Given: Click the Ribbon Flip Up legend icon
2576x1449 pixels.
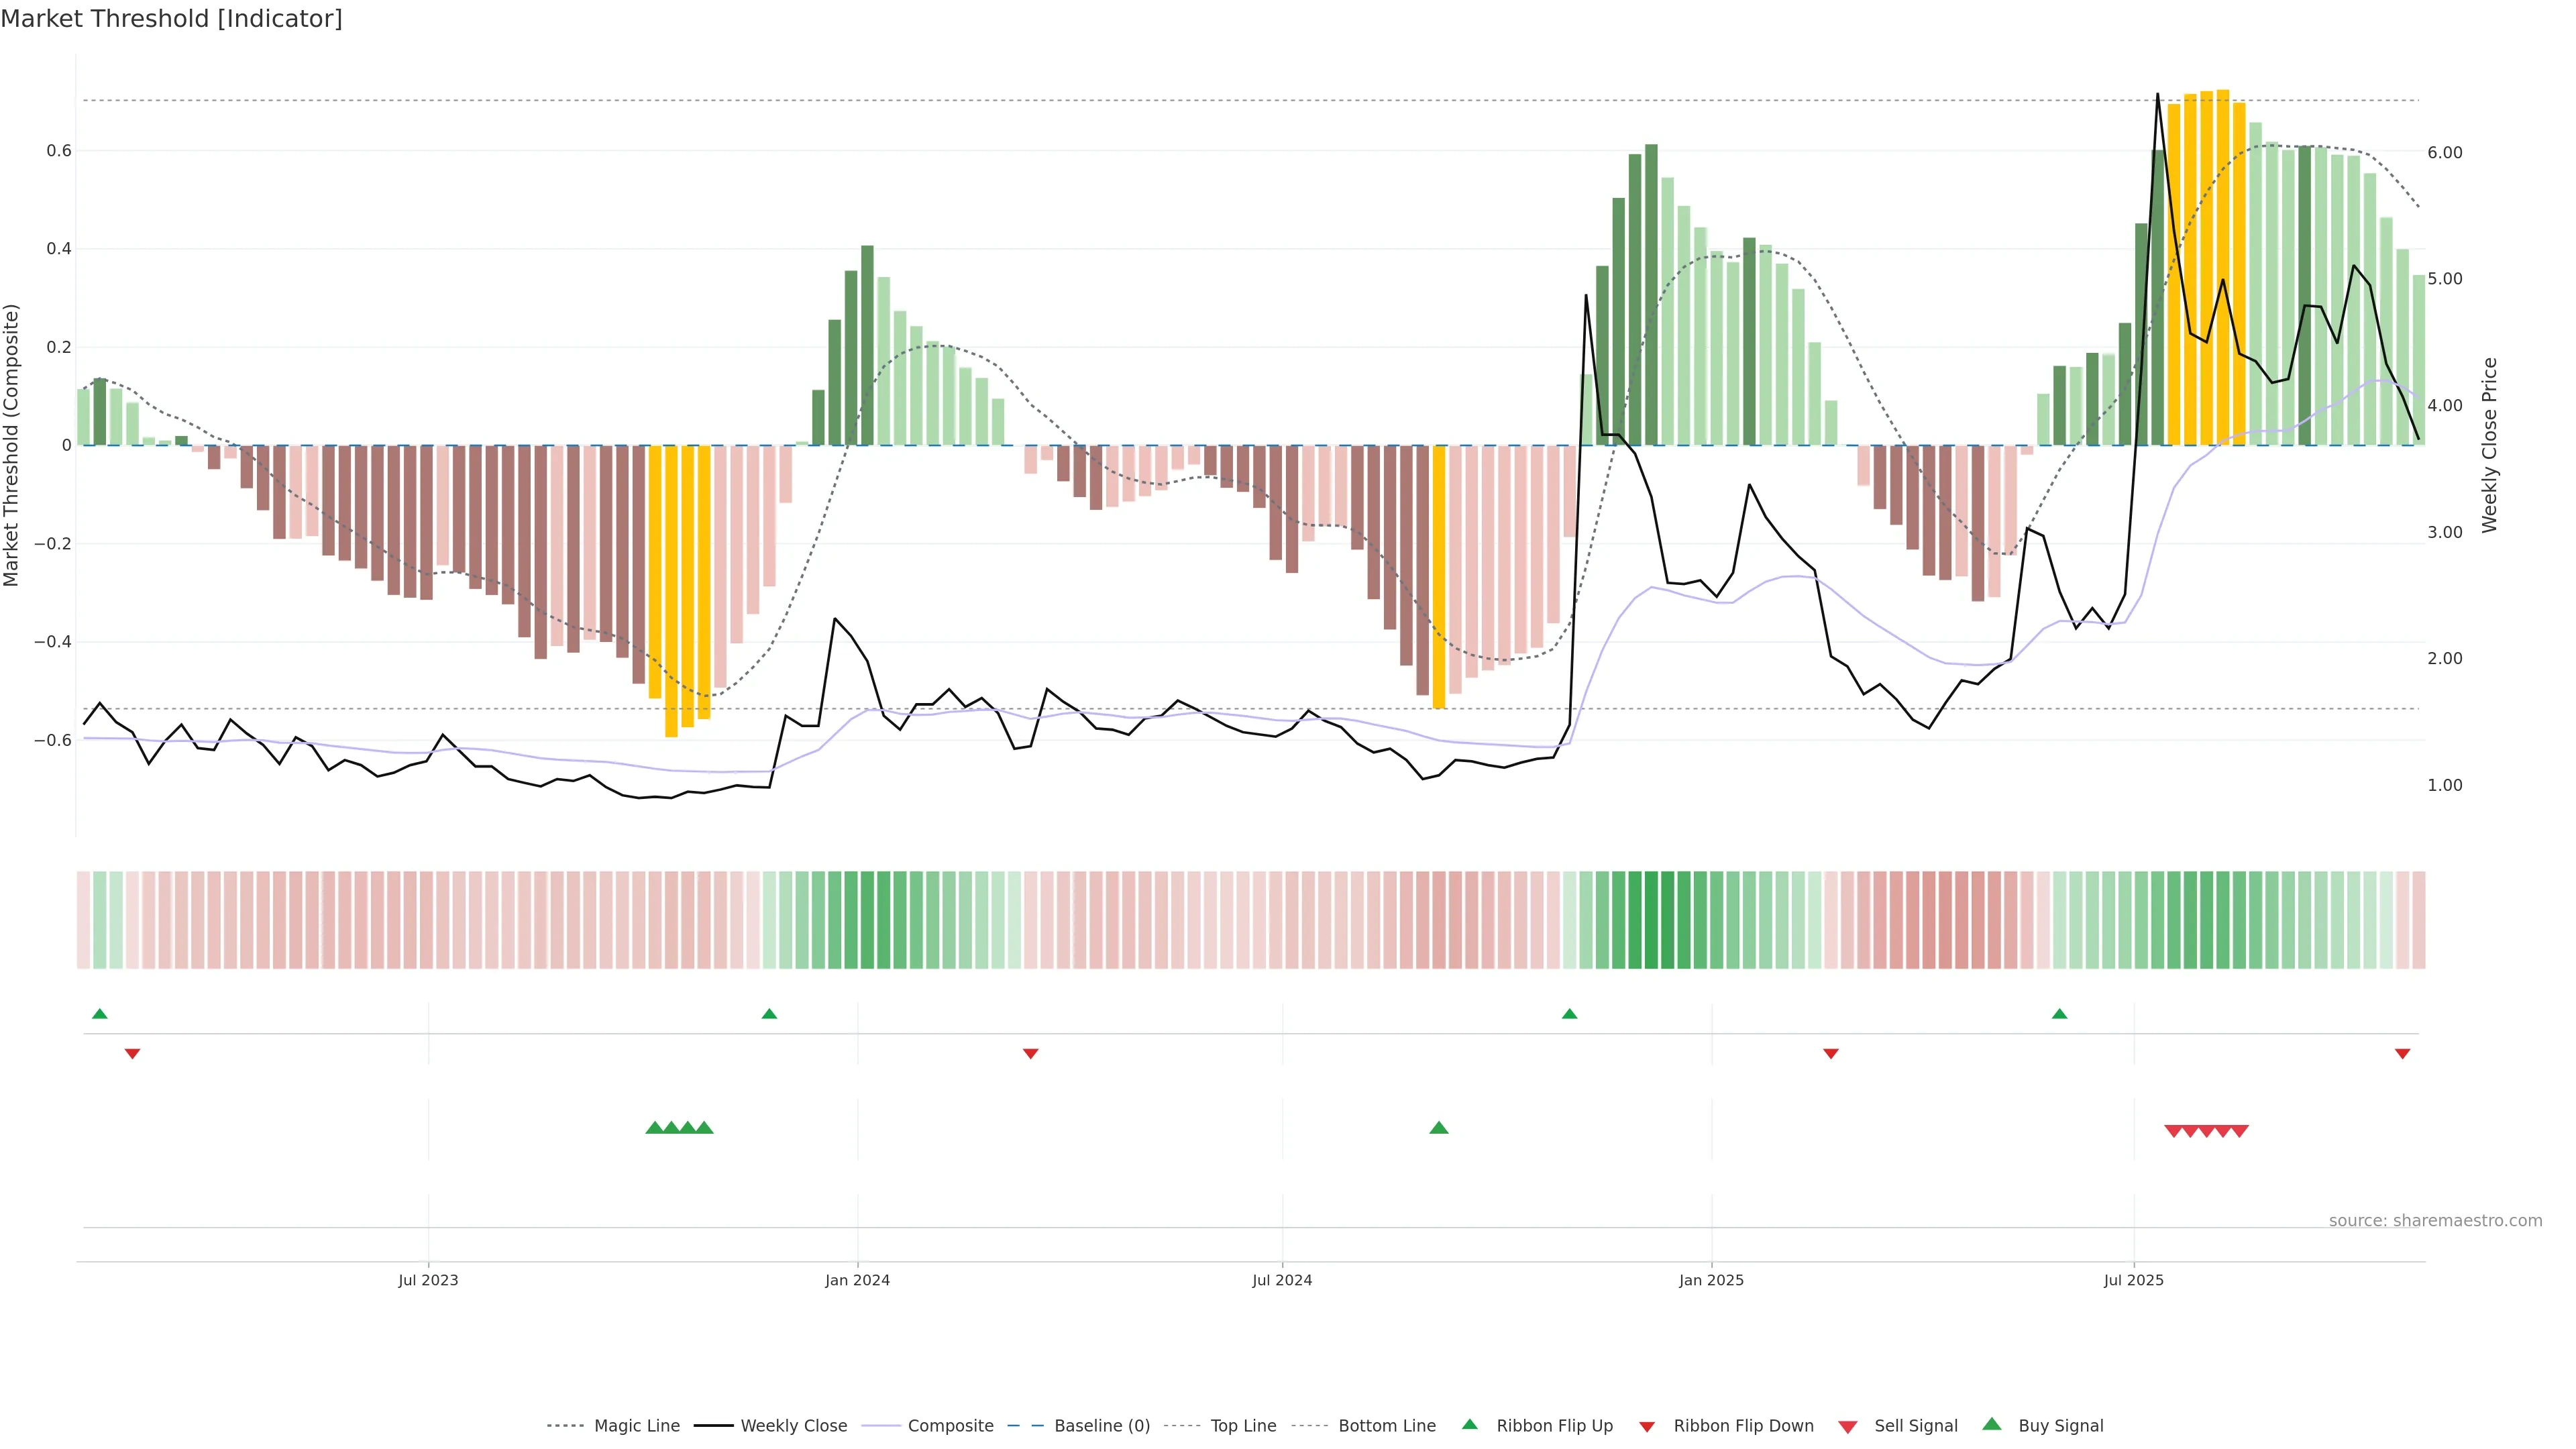Looking at the screenshot, I should tap(1469, 1424).
